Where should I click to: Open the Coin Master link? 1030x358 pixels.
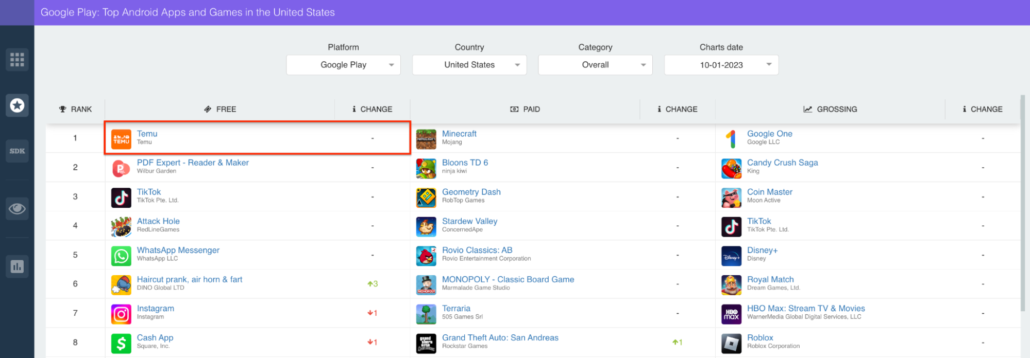770,192
